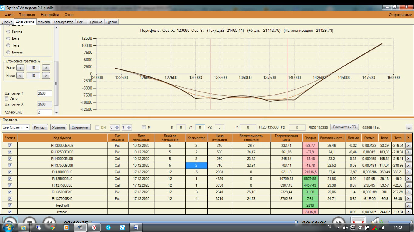Select the Гамма radio button
The width and height of the screenshot is (414, 232).
(8, 31)
